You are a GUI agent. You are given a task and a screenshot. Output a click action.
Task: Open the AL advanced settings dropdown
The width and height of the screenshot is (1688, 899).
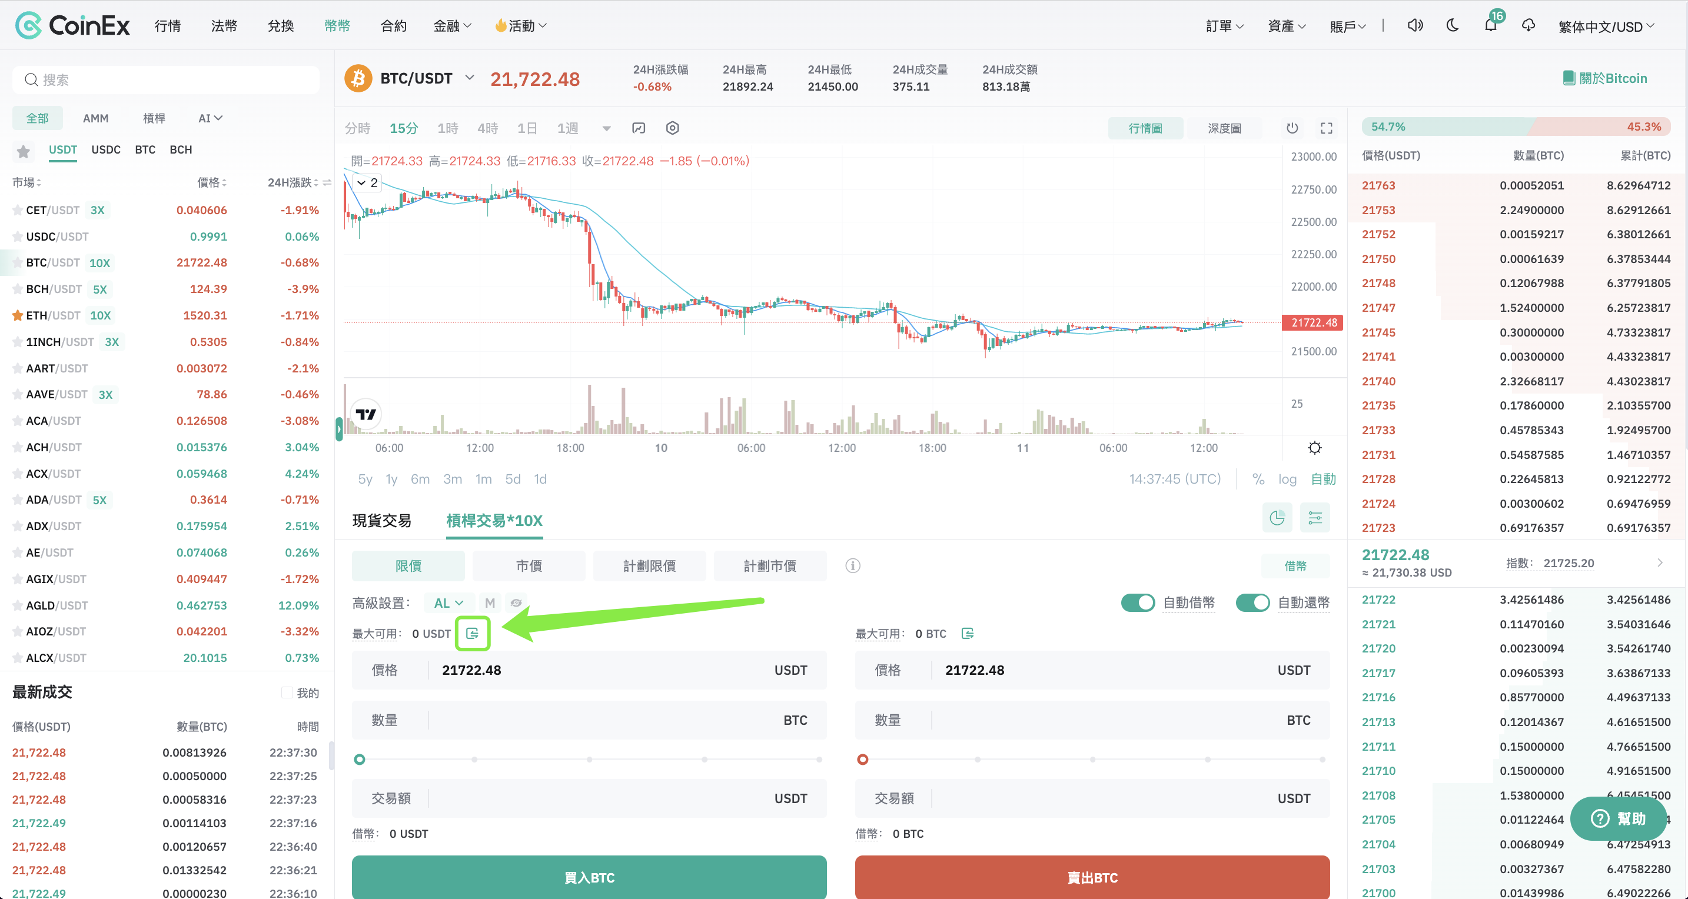(x=448, y=603)
